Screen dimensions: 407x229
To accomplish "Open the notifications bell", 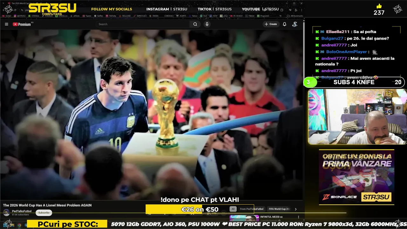I will tap(285, 24).
